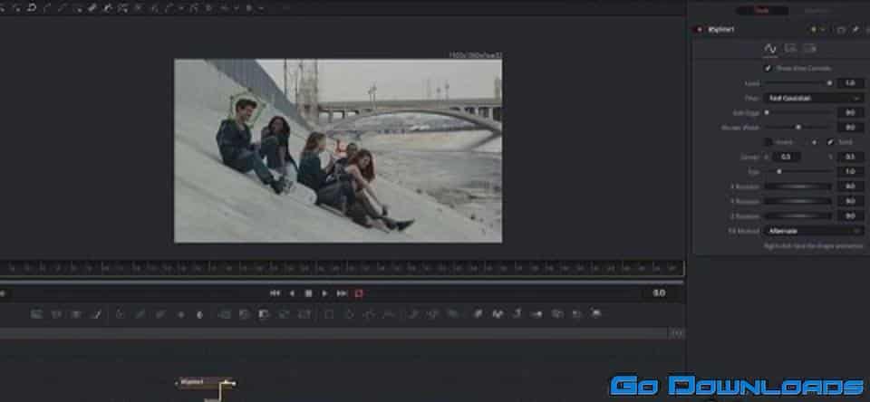Uncheck Show View Controls checkbox

coord(768,68)
